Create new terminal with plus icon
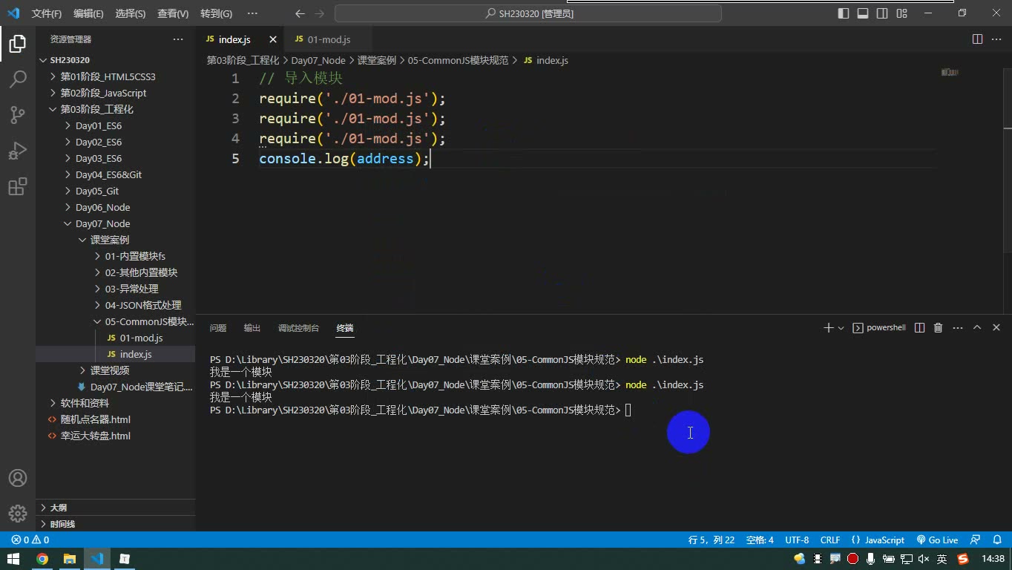This screenshot has height=570, width=1012. pyautogui.click(x=828, y=327)
